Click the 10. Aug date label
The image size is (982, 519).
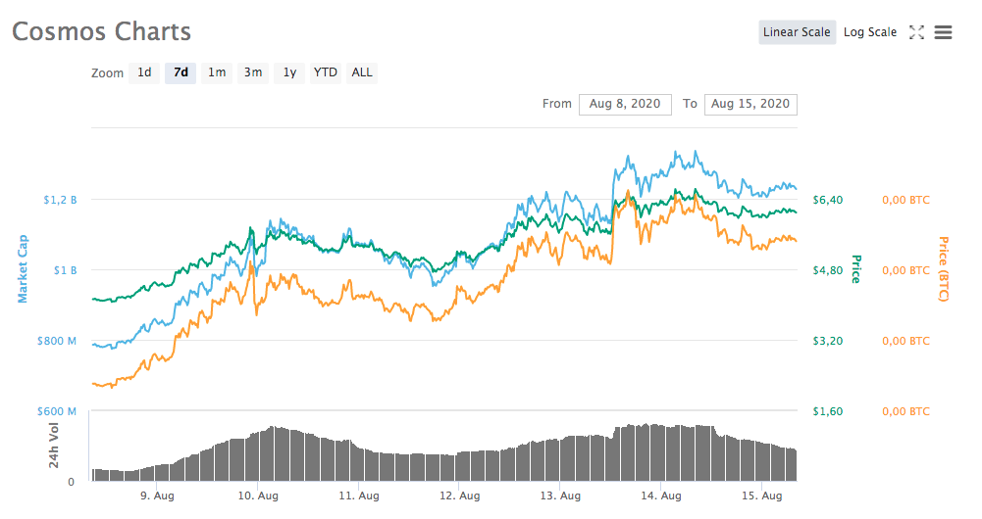pyautogui.click(x=258, y=495)
